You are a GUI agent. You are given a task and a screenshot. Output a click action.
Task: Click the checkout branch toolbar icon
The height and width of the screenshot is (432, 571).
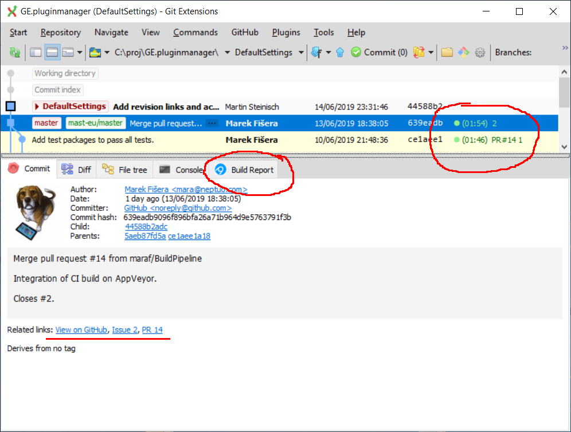419,52
